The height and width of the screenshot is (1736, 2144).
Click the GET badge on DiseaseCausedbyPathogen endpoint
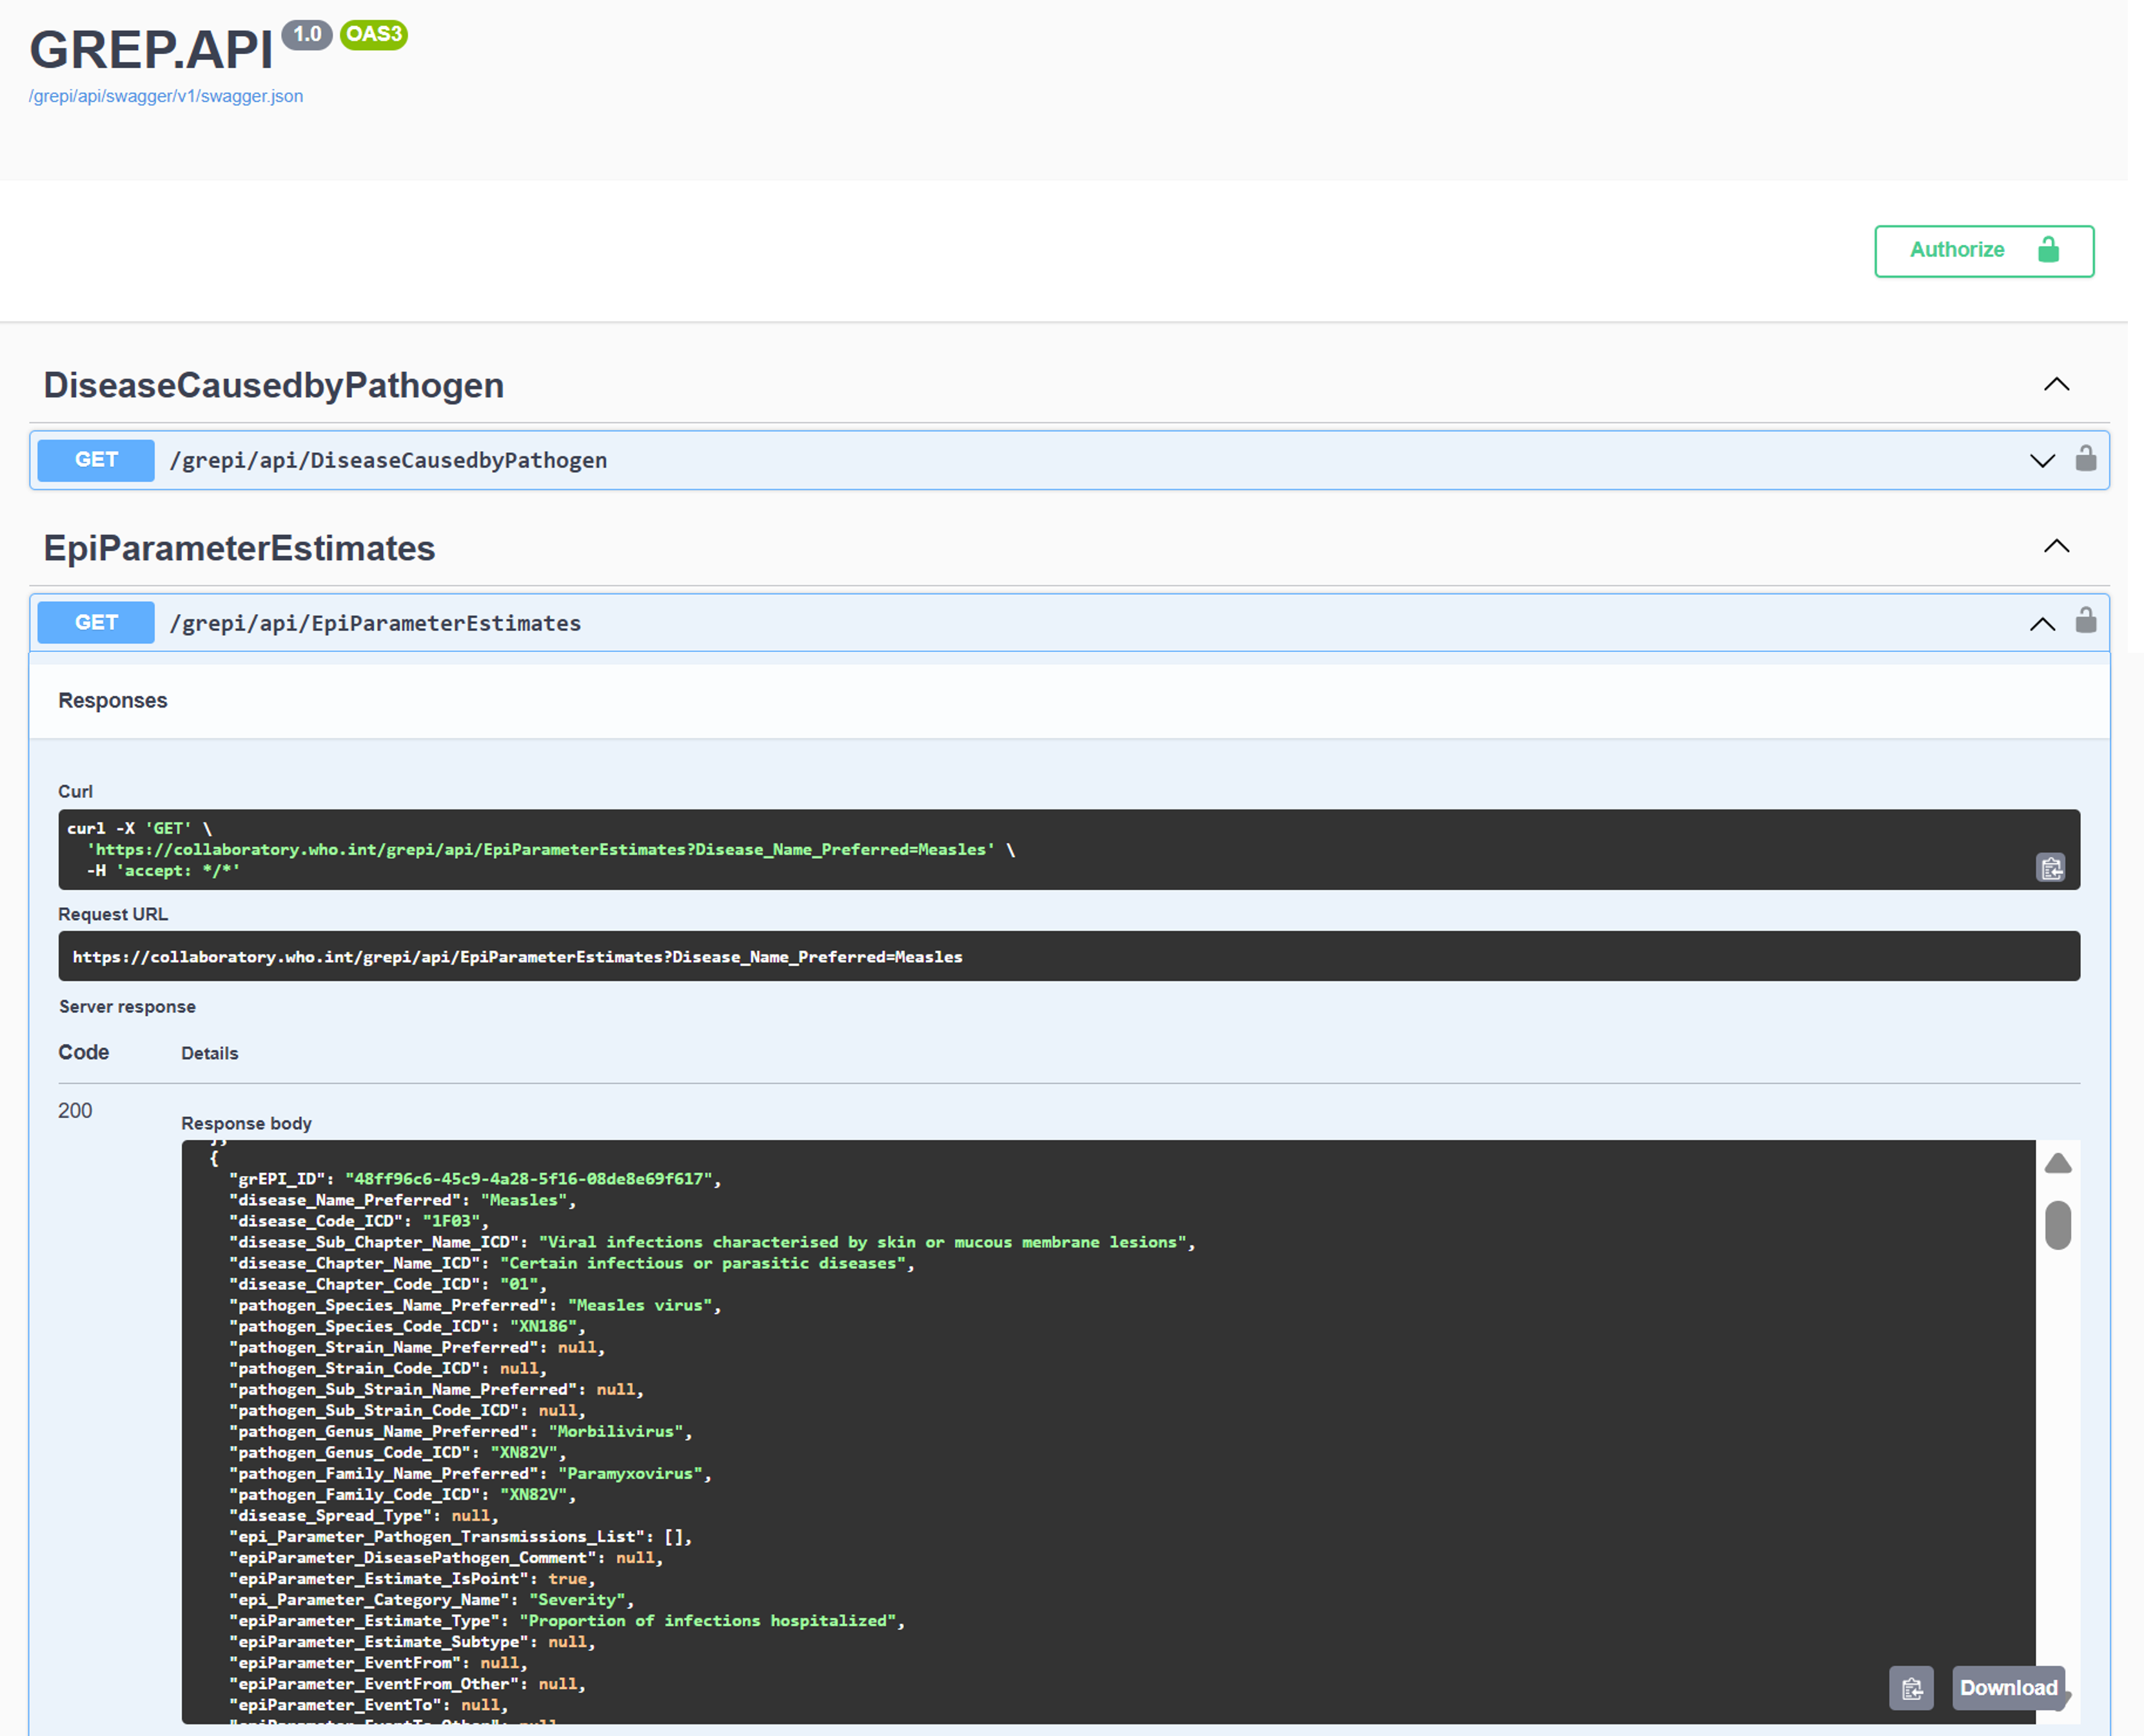pyautogui.click(x=95, y=460)
